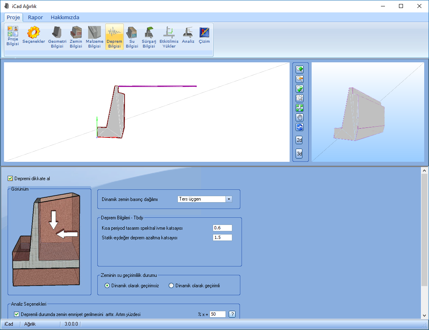Switch to the Rapor tab

[x=35, y=17]
